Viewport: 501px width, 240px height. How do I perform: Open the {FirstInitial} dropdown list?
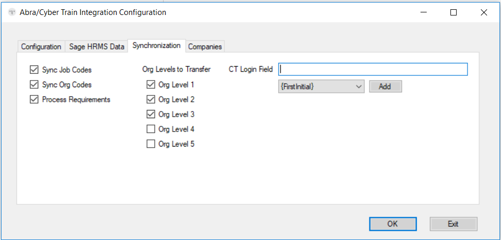(321, 86)
